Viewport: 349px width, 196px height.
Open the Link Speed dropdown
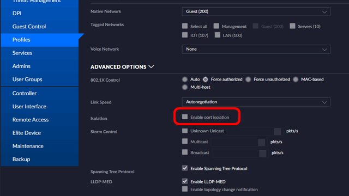(256, 102)
